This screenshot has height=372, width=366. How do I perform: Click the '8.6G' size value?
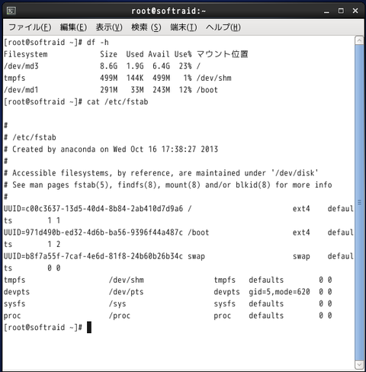pyautogui.click(x=108, y=66)
